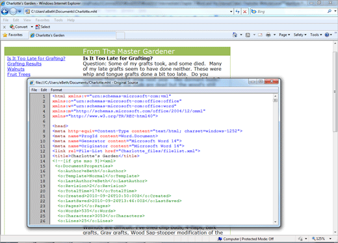Click the Home icon in command bar
Viewport: 338px width, 243px height.
(x=235, y=34)
